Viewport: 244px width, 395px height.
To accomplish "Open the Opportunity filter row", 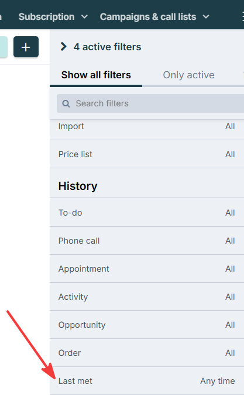I will pyautogui.click(x=147, y=325).
